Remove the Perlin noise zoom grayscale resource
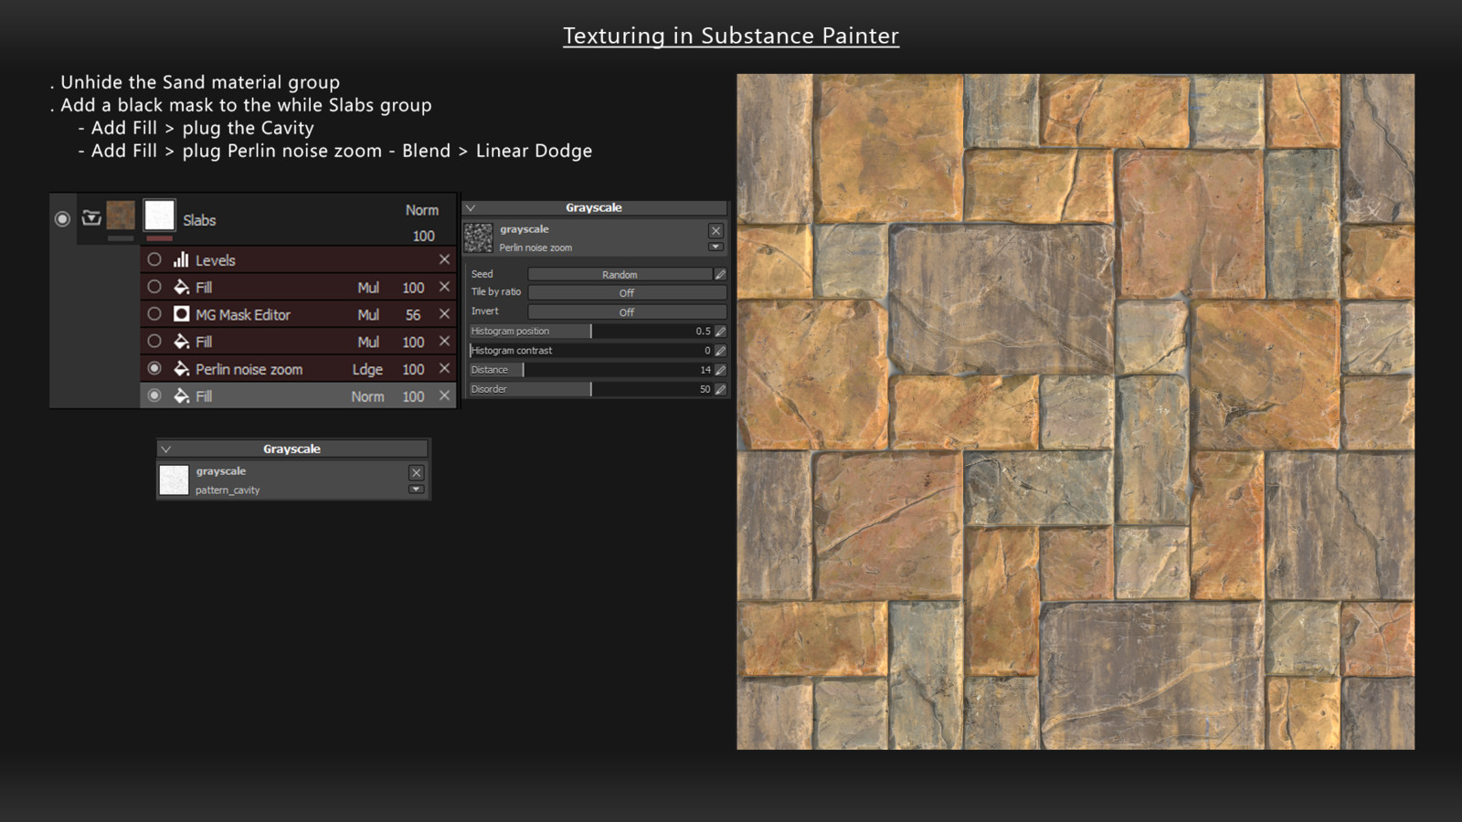Image resolution: width=1462 pixels, height=822 pixels. click(715, 231)
